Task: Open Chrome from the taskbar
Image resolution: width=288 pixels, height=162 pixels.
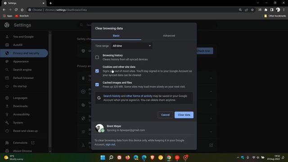Action: [x=169, y=157]
